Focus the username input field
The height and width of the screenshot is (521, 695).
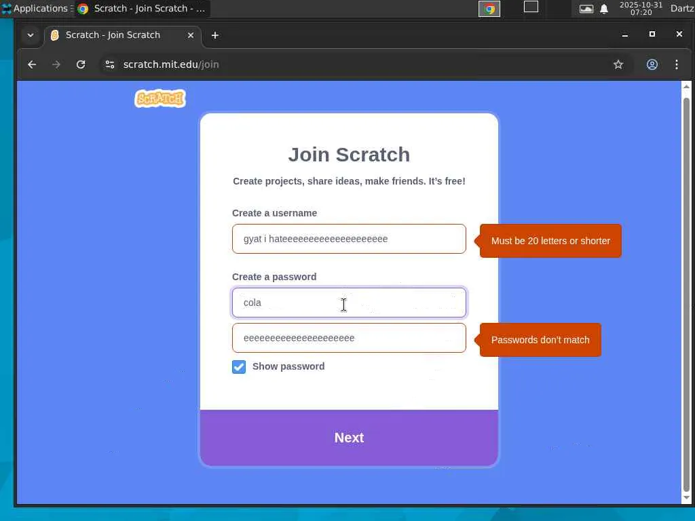coord(349,239)
